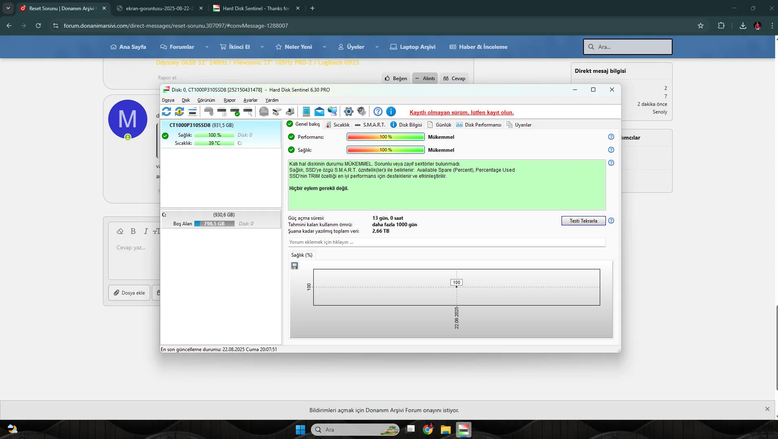This screenshot has height=439, width=778.
Task: Toggle bold formatting in reply editor
Action: pyautogui.click(x=133, y=231)
